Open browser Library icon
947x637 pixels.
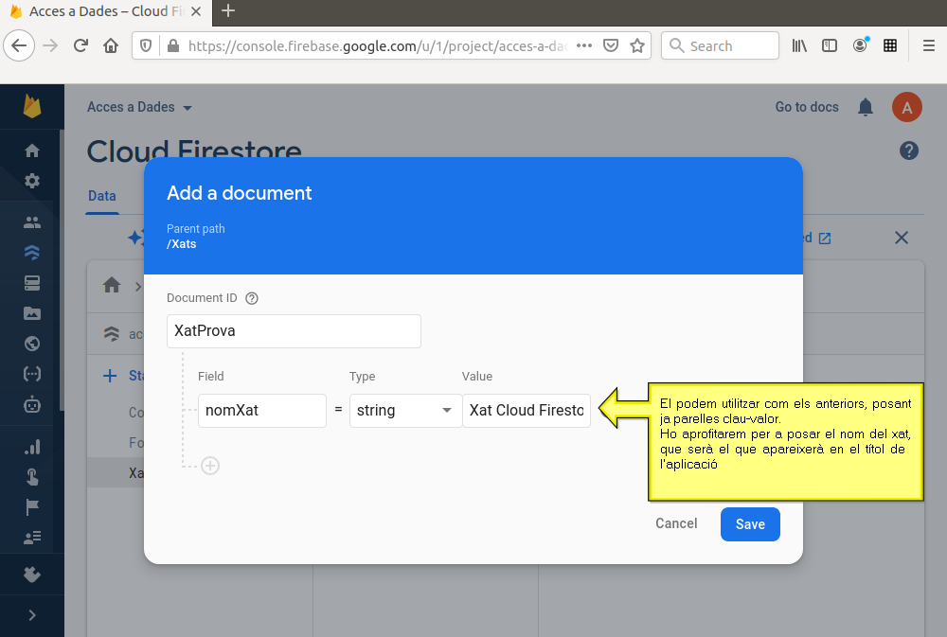coord(799,45)
